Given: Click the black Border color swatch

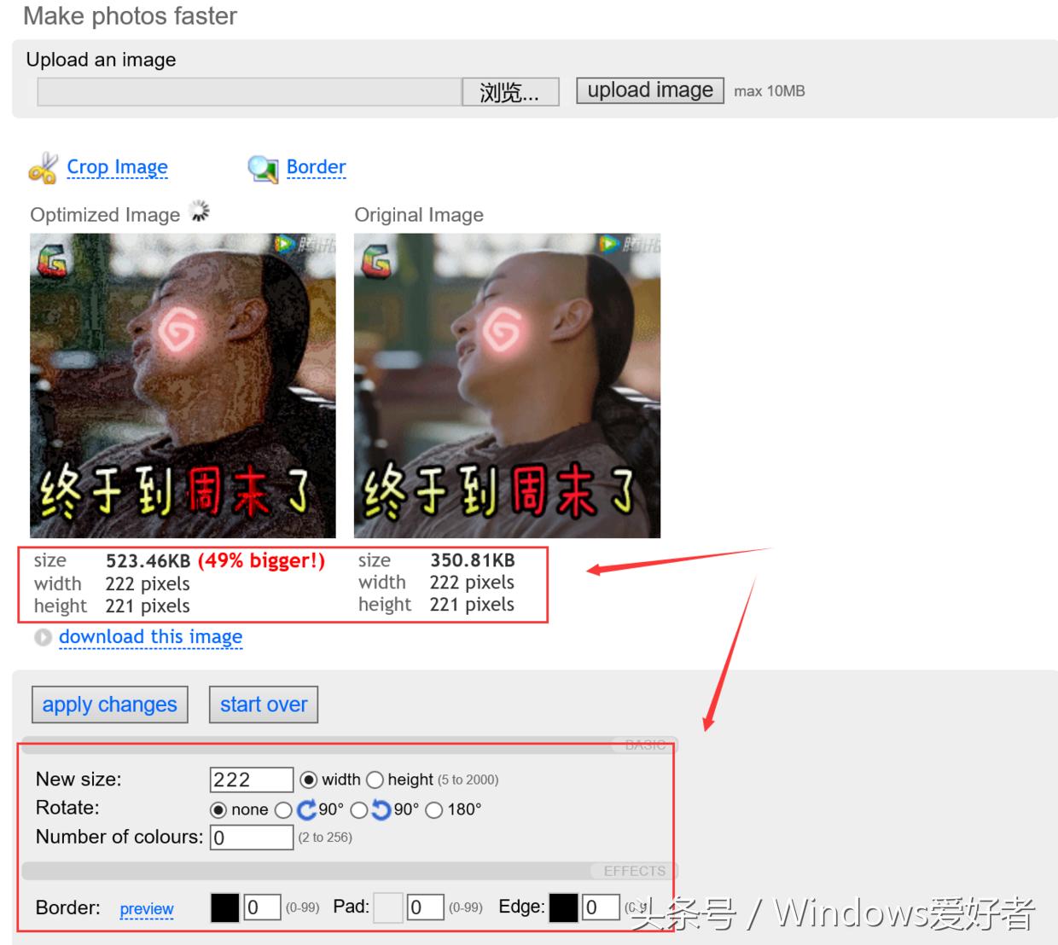Looking at the screenshot, I should pos(224,907).
